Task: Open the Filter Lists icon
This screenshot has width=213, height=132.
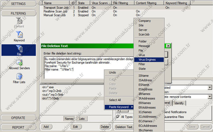Action: pos(19,78)
